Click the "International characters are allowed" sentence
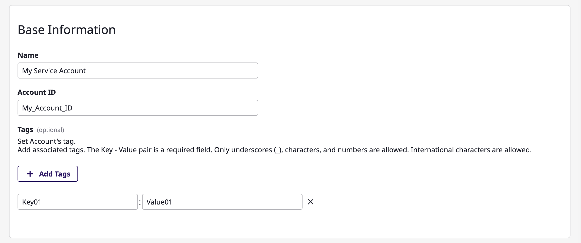The width and height of the screenshot is (581, 243). pos(471,150)
